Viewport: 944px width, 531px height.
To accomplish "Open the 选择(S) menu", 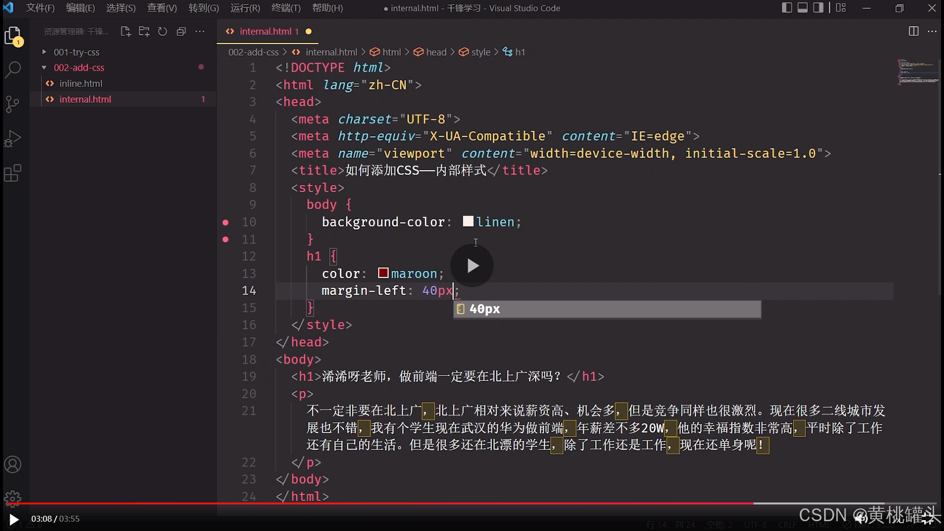I will tap(121, 8).
